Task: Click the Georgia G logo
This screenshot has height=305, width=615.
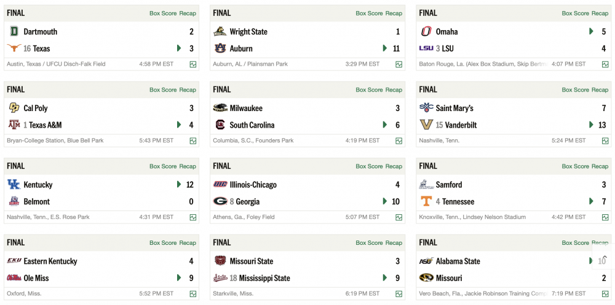Action: [220, 201]
